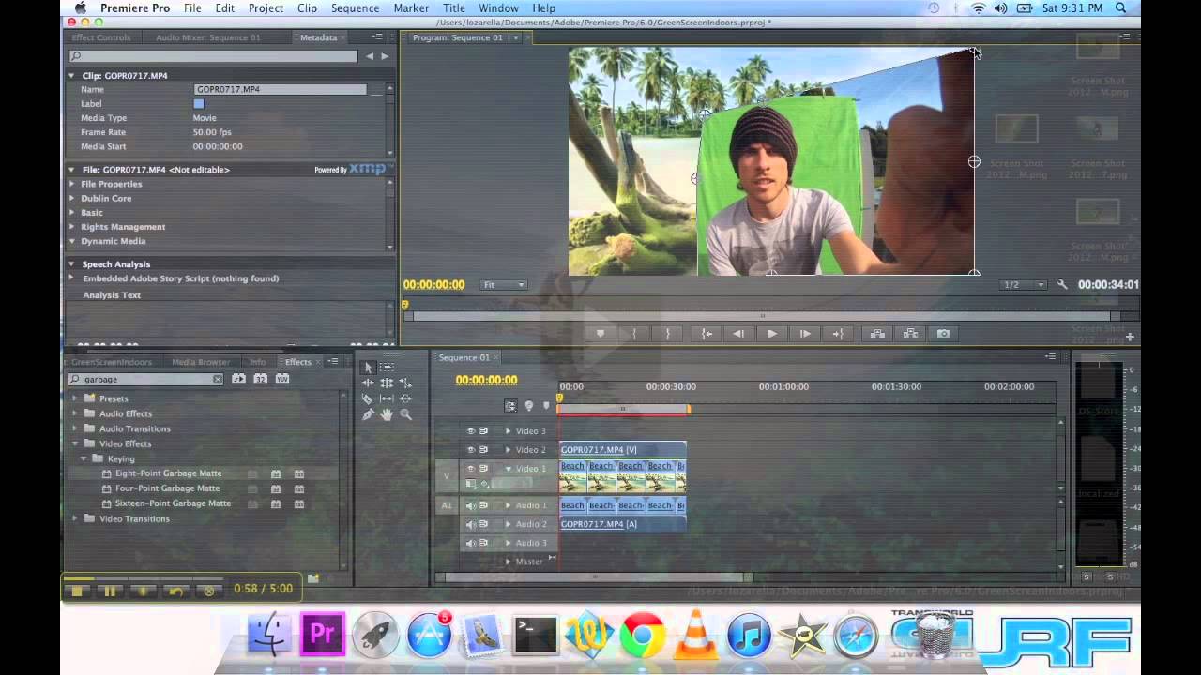Switch to the Media Browser tab
The image size is (1201, 675).
tap(201, 362)
